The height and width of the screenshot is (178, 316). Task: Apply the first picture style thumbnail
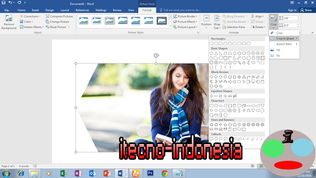(83, 21)
